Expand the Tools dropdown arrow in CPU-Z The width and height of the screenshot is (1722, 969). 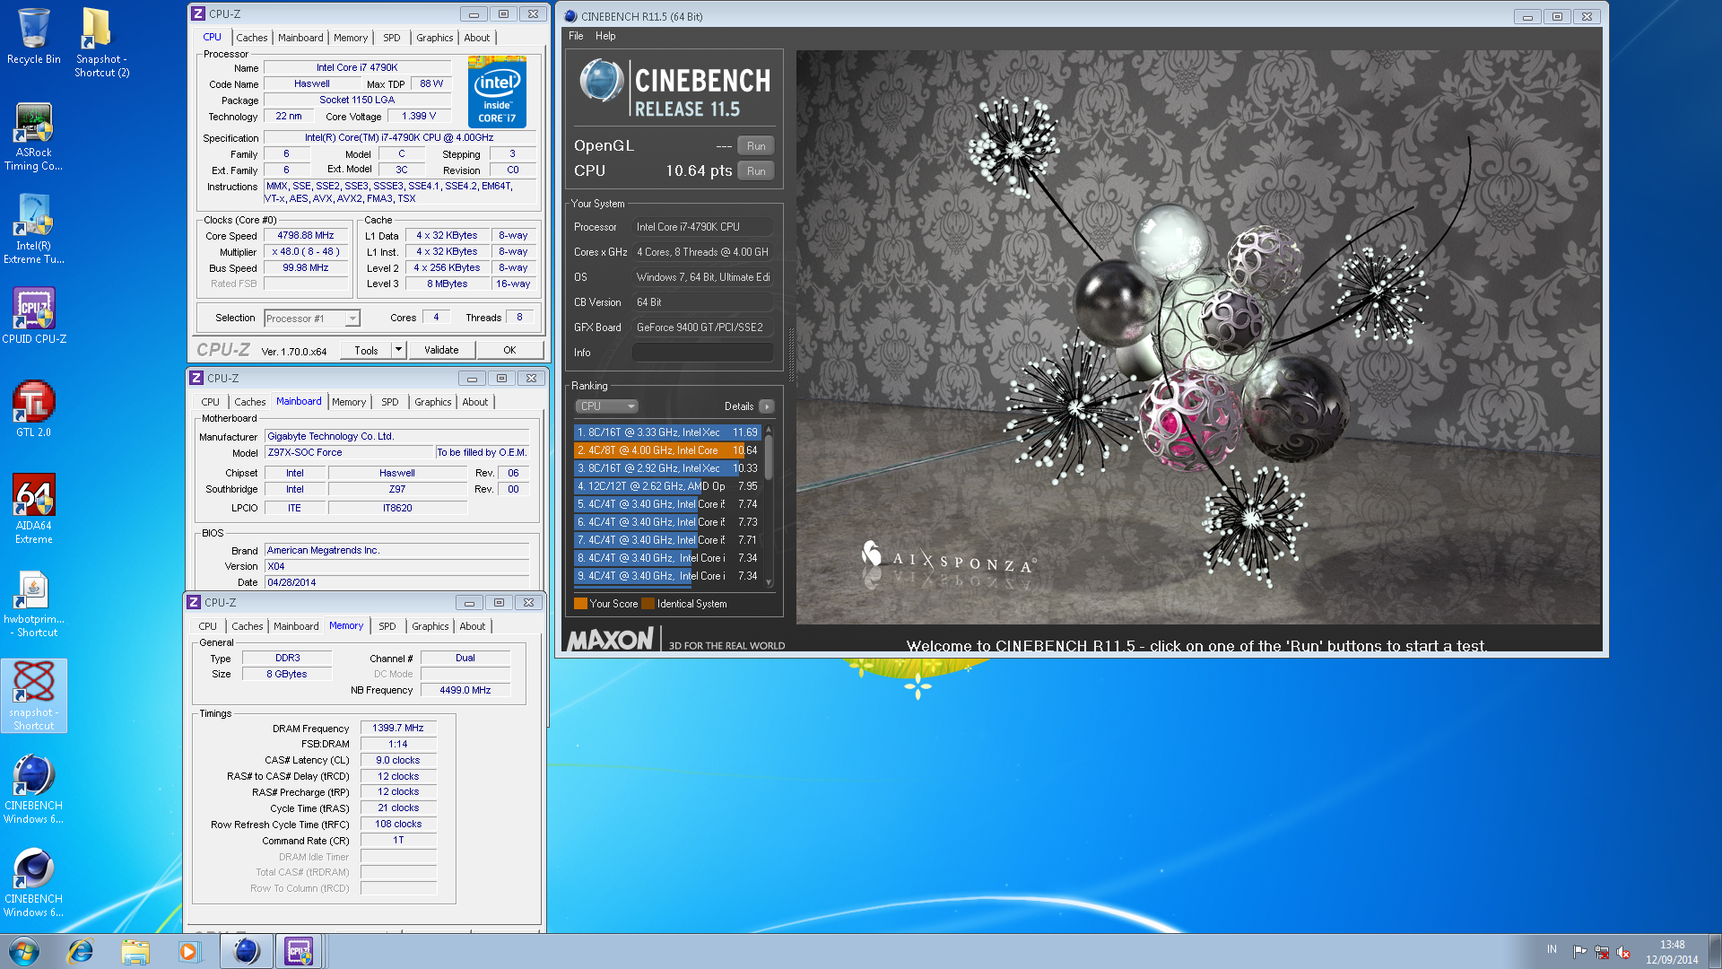(x=398, y=350)
